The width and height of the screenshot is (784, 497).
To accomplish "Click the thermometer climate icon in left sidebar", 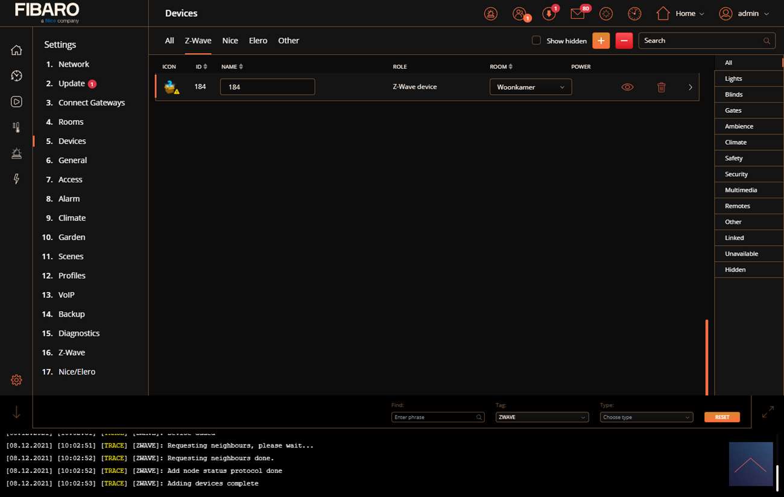I will tap(16, 127).
